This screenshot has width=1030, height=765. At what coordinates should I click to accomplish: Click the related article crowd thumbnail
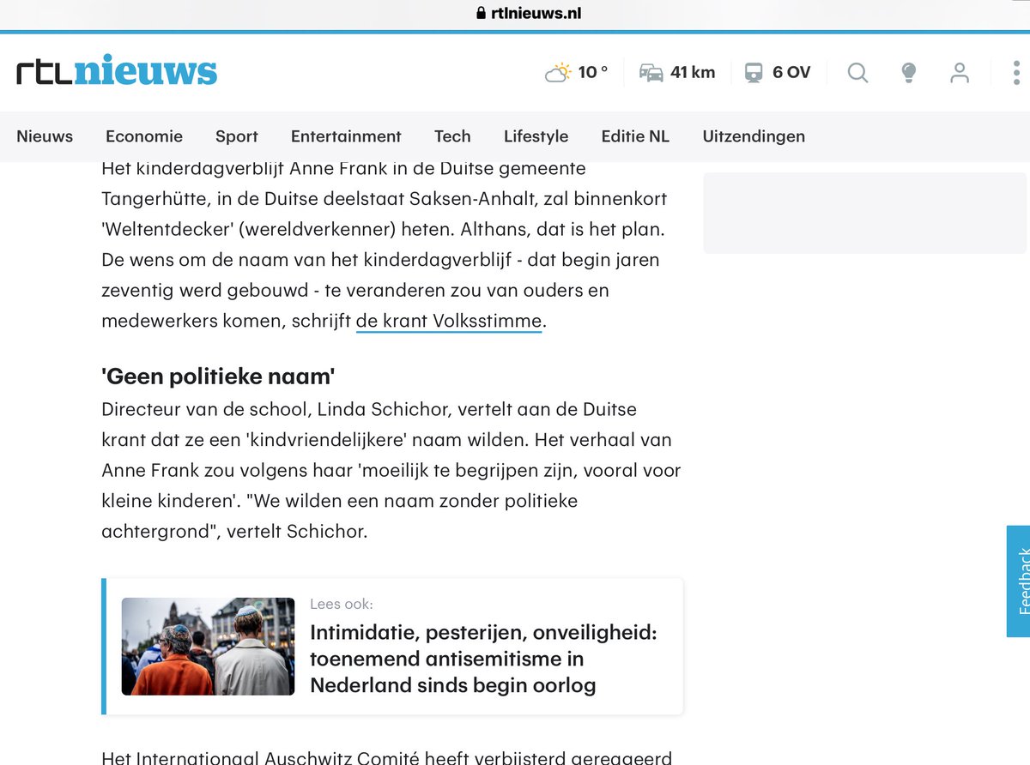(208, 647)
